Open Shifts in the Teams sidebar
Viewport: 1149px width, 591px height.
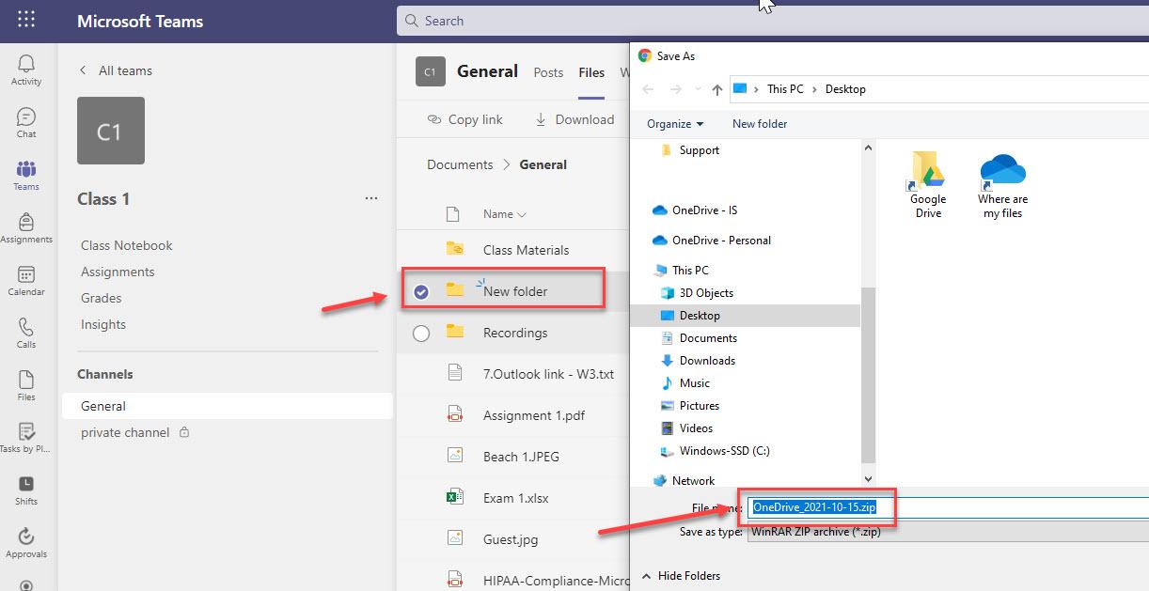pos(26,490)
